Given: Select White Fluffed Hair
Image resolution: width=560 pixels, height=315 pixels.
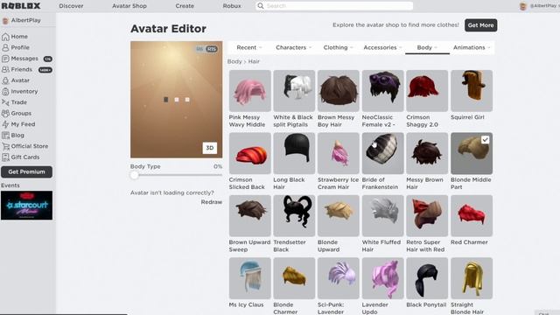Looking at the screenshot, I should click(383, 216).
